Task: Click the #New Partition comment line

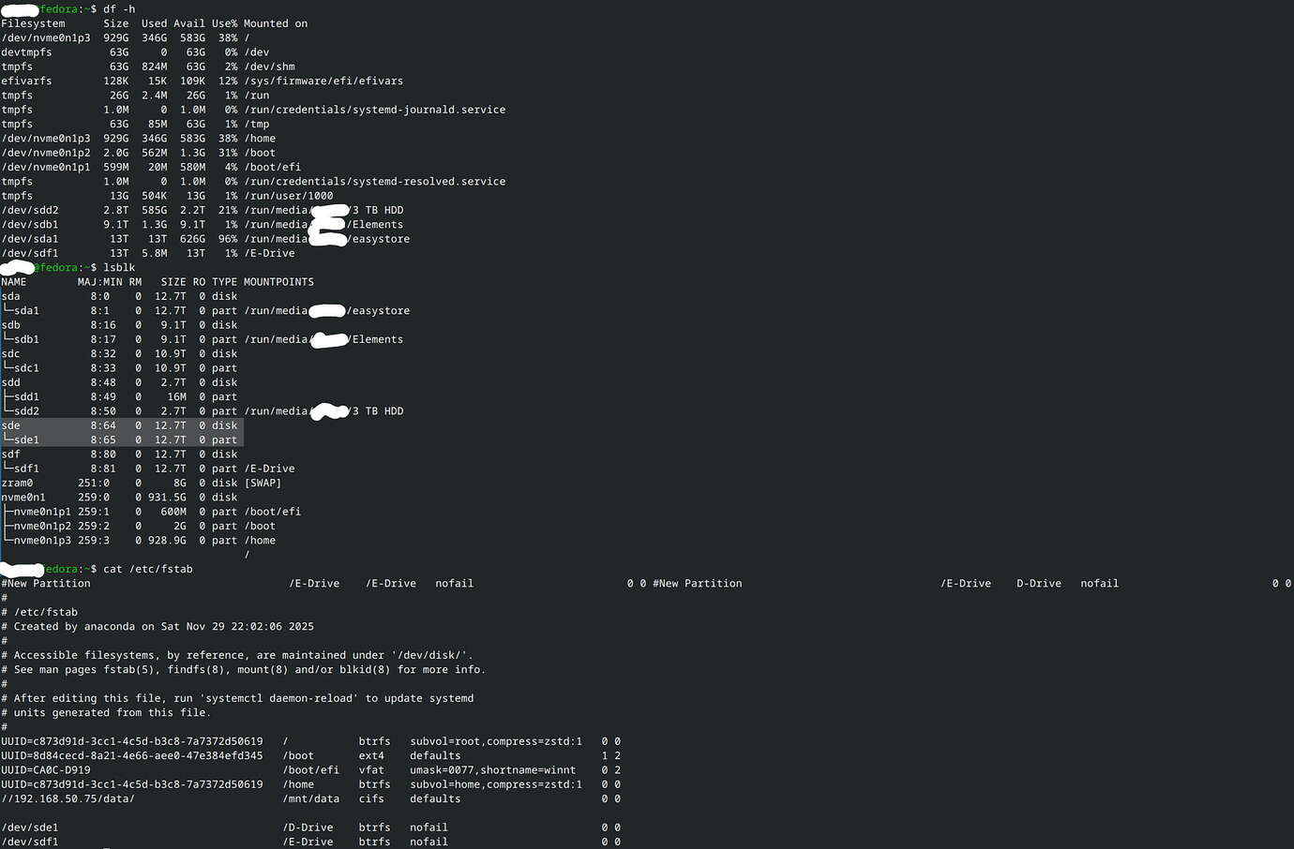Action: pyautogui.click(x=47, y=582)
